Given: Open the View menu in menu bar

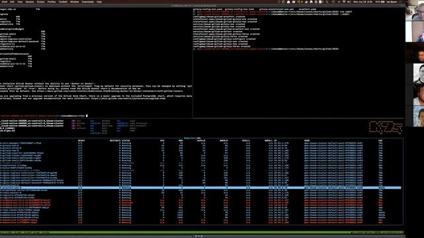Looking at the screenshot, I should coord(20,1).
